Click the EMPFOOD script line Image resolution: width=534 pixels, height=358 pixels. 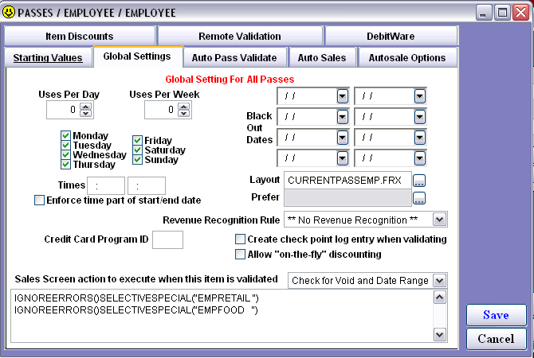click(136, 310)
